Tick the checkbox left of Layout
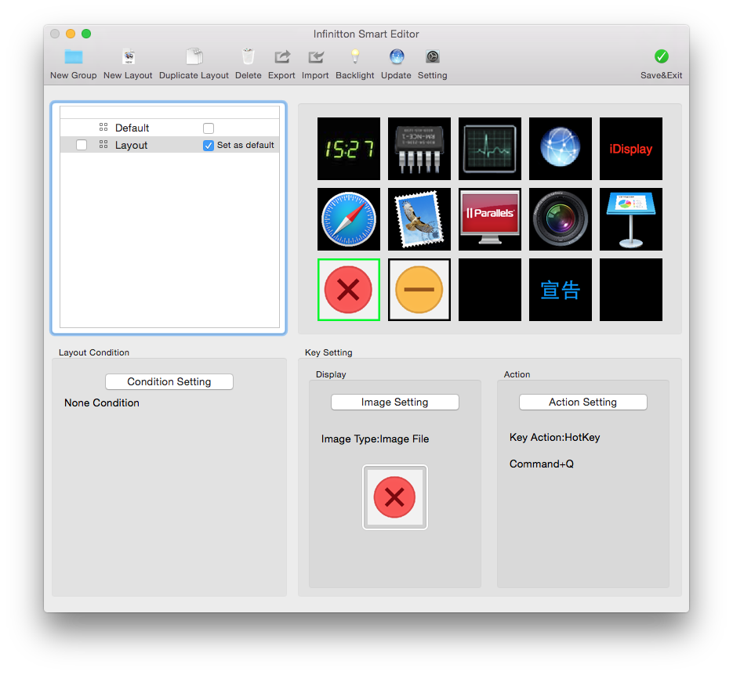 (x=82, y=146)
